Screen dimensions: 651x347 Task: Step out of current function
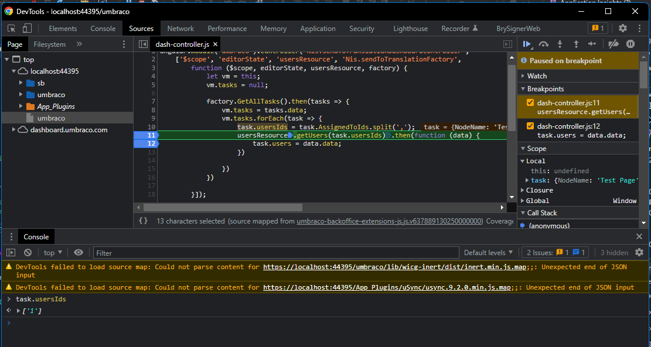[x=576, y=44]
